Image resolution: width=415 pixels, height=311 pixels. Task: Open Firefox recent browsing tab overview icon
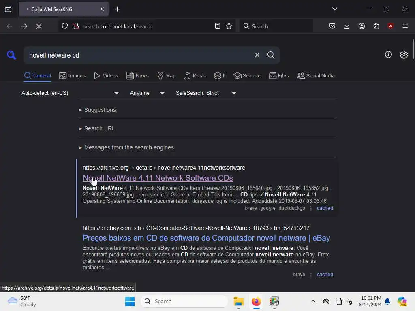pos(8,9)
